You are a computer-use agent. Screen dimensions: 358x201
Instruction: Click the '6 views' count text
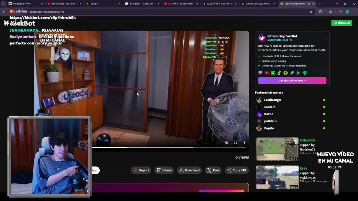242,157
